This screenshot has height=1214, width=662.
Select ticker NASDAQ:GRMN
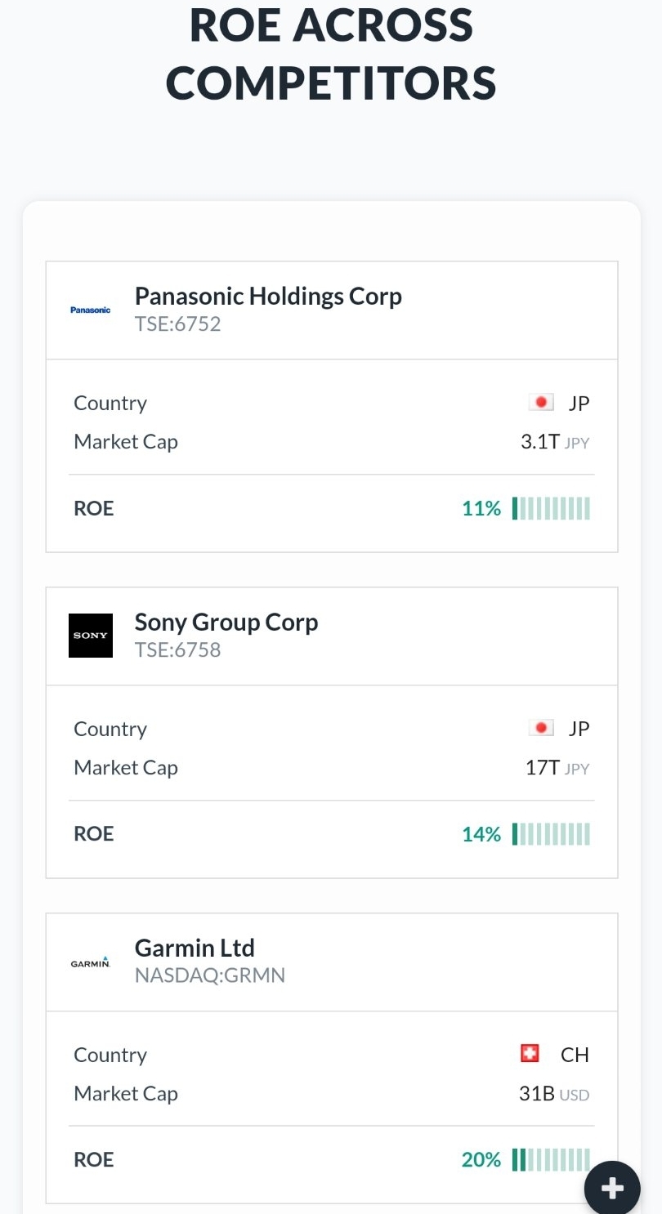[210, 975]
